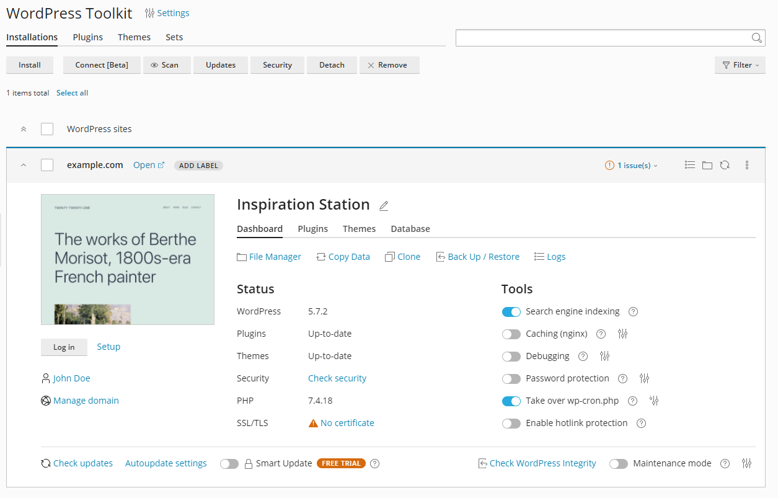
Task: Expand the 1 issue(s) dropdown
Action: pos(632,166)
